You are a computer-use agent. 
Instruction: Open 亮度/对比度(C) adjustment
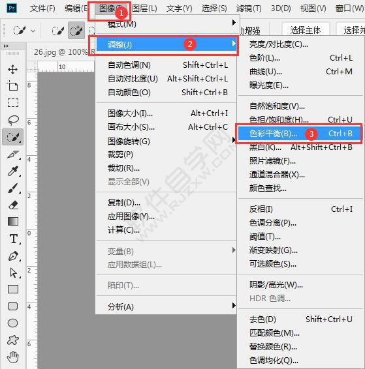coord(300,44)
